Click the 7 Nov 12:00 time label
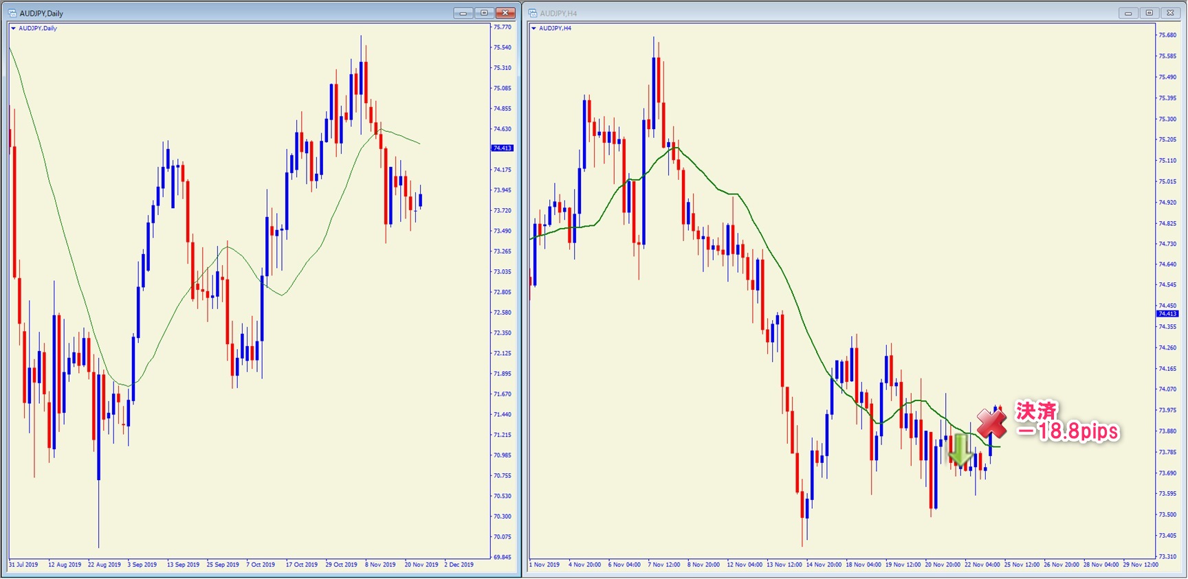The image size is (1188, 579). click(x=663, y=565)
